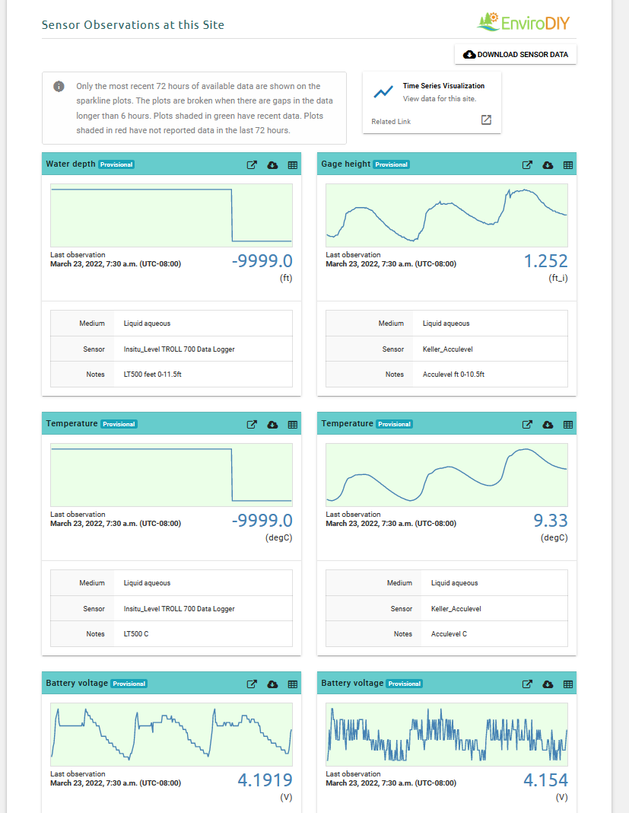The image size is (629, 813).
Task: Click Provisional badge on LT500 Temperature card
Action: pos(119,424)
